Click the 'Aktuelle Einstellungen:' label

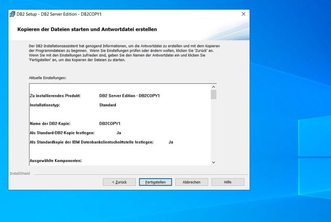tap(48, 78)
